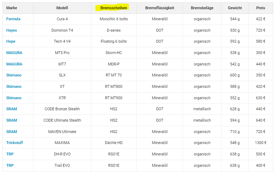This screenshot has width=276, height=175.
Task: Click the Bremsflüssigkeit column header
Action: coord(160,8)
